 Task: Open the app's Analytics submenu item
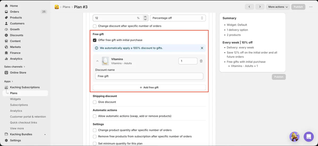16,111
